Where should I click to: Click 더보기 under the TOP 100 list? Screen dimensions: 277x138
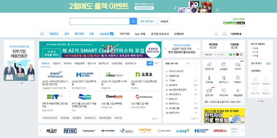[x=195, y=119]
